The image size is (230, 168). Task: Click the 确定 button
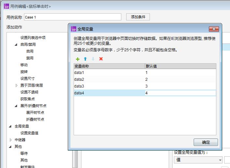(x=206, y=142)
